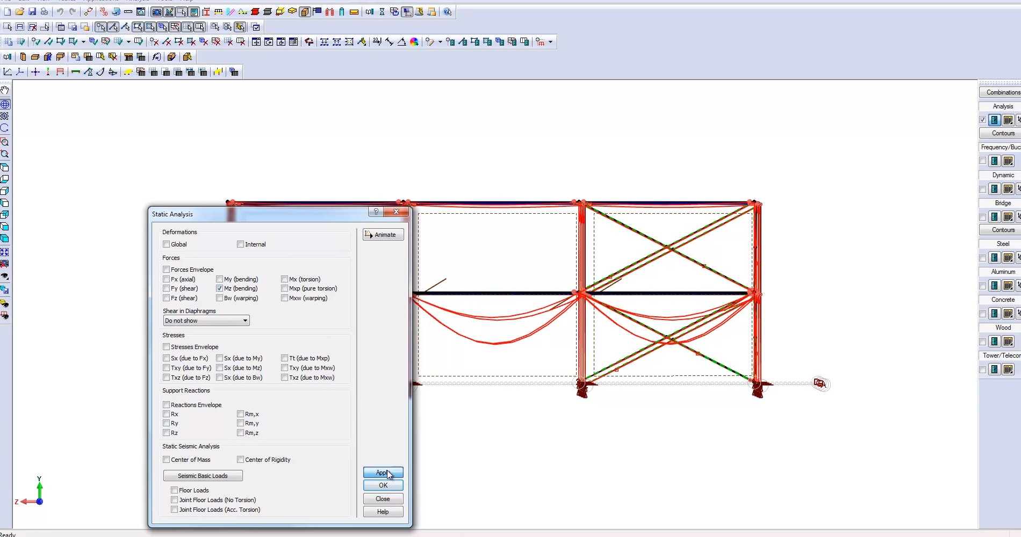The height and width of the screenshot is (537, 1021).
Task: Click the fx function icon
Action: (156, 57)
